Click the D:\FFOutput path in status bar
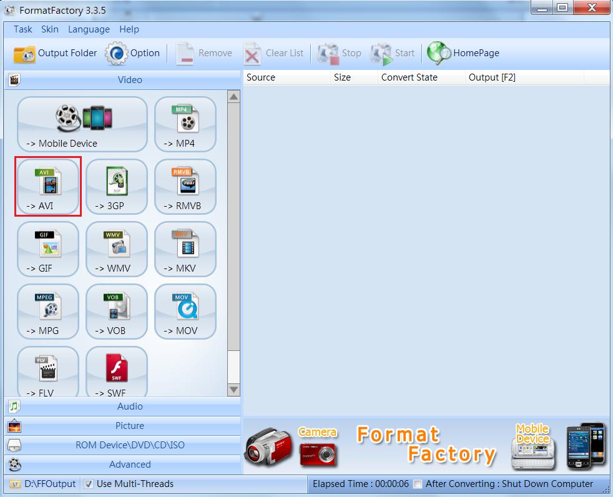 click(x=50, y=484)
